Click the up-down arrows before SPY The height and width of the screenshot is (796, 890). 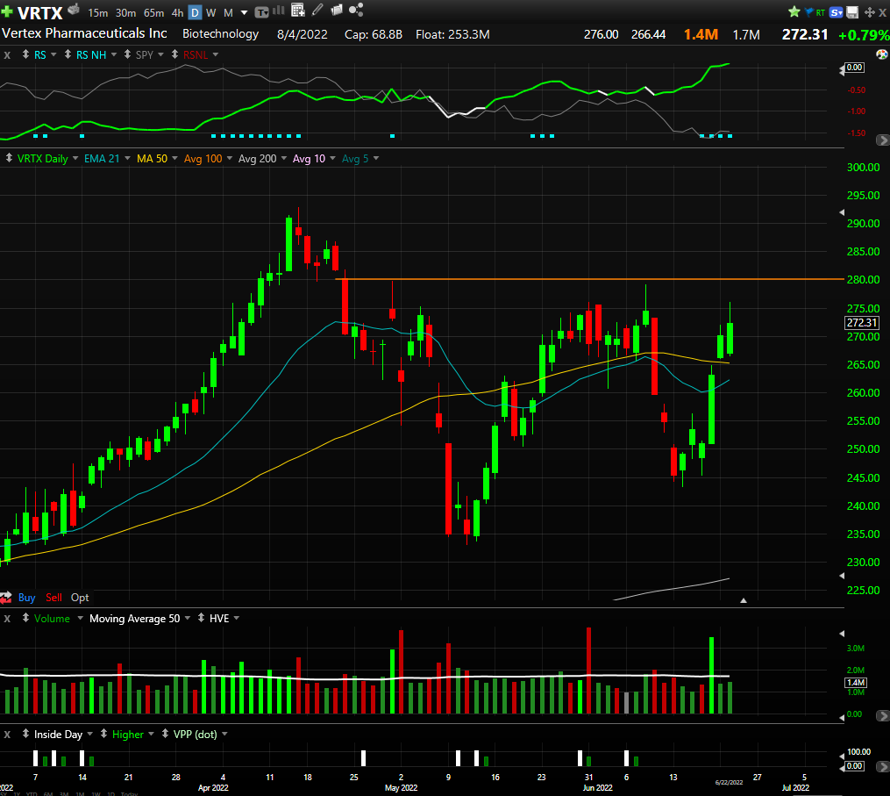click(127, 54)
